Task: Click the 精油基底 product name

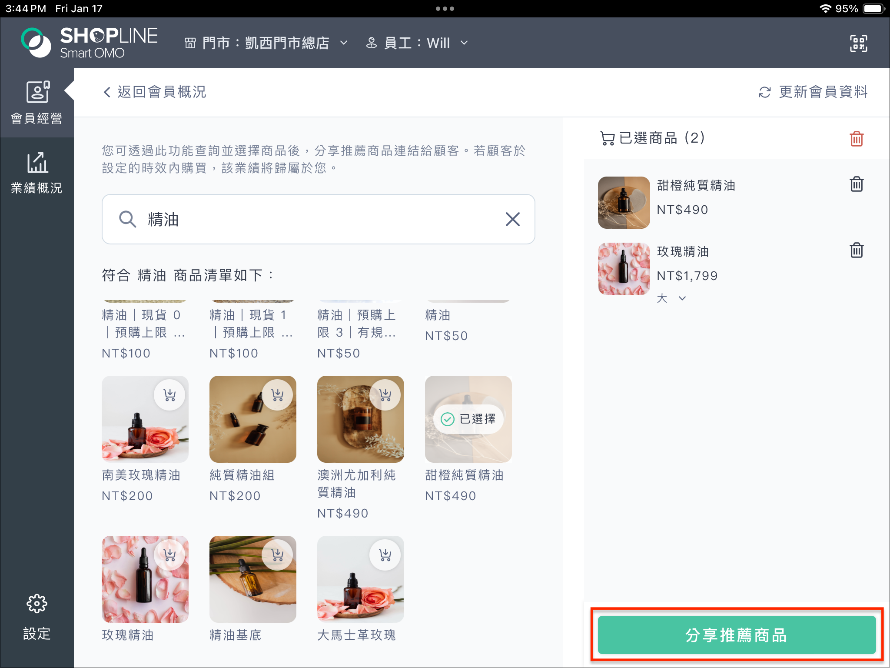Action: click(x=236, y=635)
